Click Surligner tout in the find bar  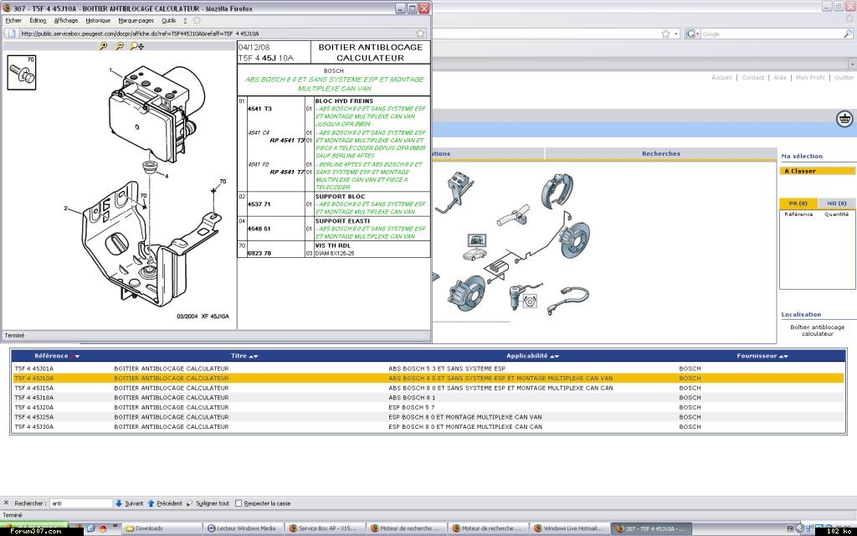pos(208,503)
